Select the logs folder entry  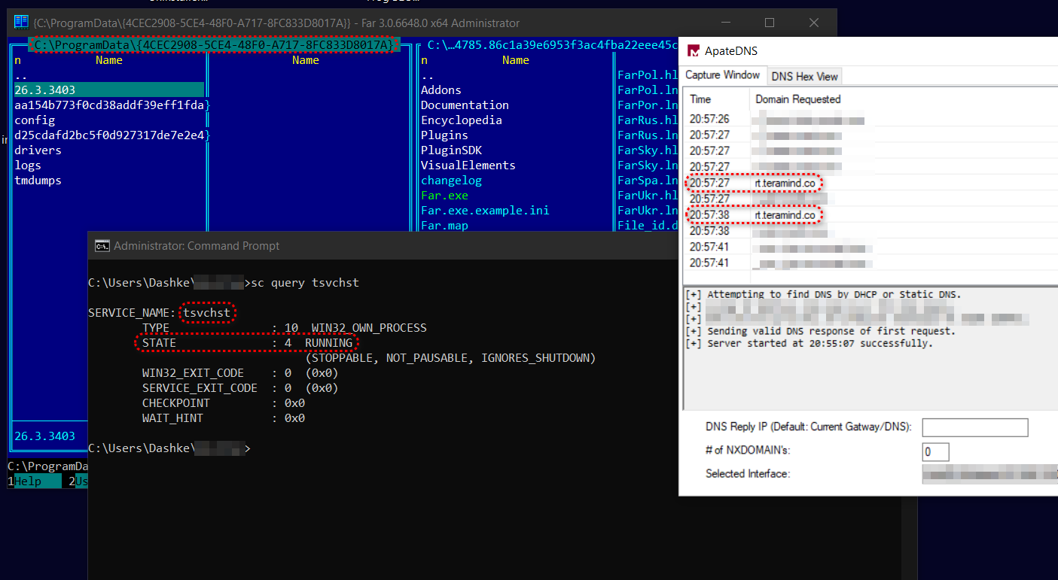pos(28,165)
